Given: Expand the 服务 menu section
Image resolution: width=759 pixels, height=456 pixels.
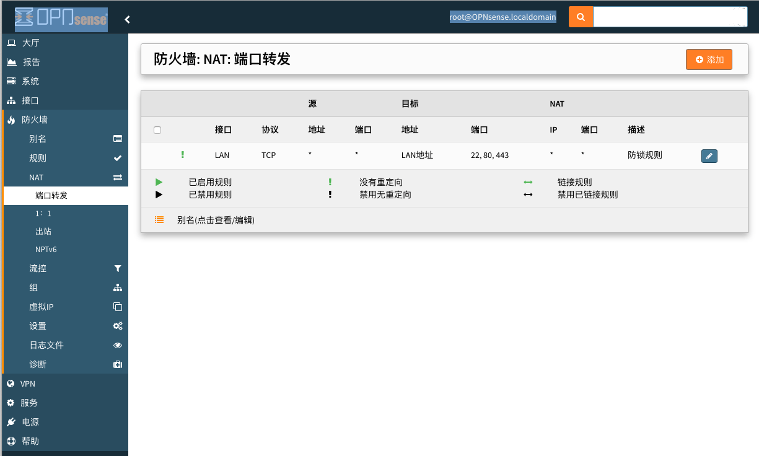Looking at the screenshot, I should coord(29,403).
